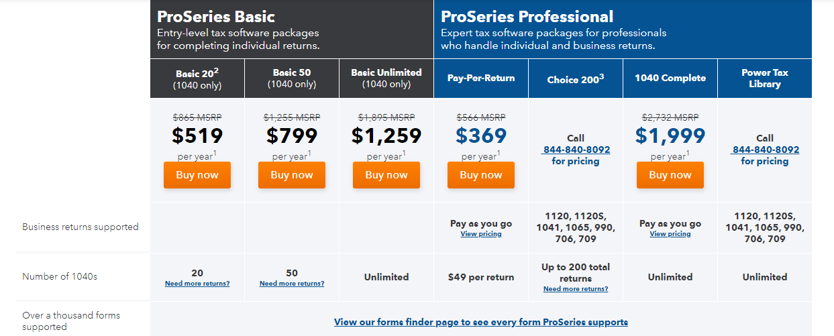
Task: Buy now the 1040 Complete package
Action: 670,175
